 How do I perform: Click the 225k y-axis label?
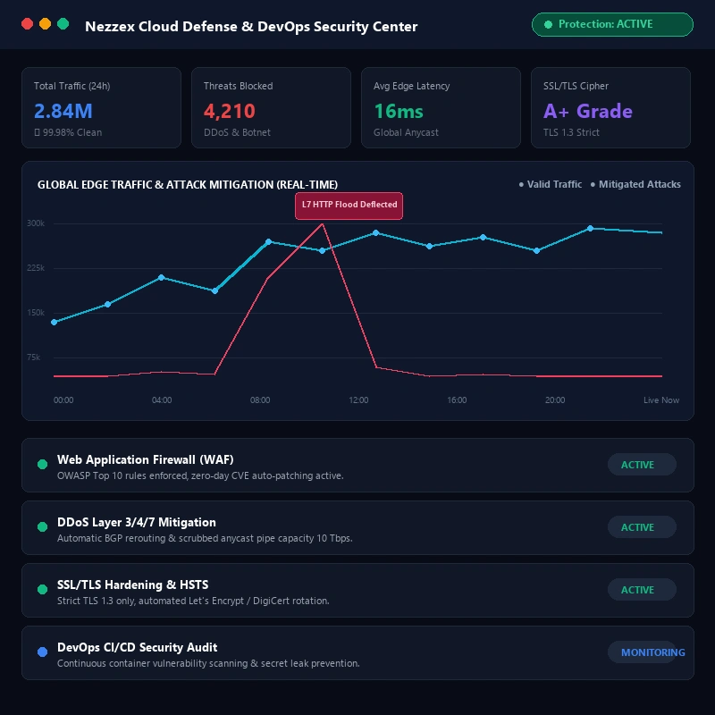(x=36, y=267)
